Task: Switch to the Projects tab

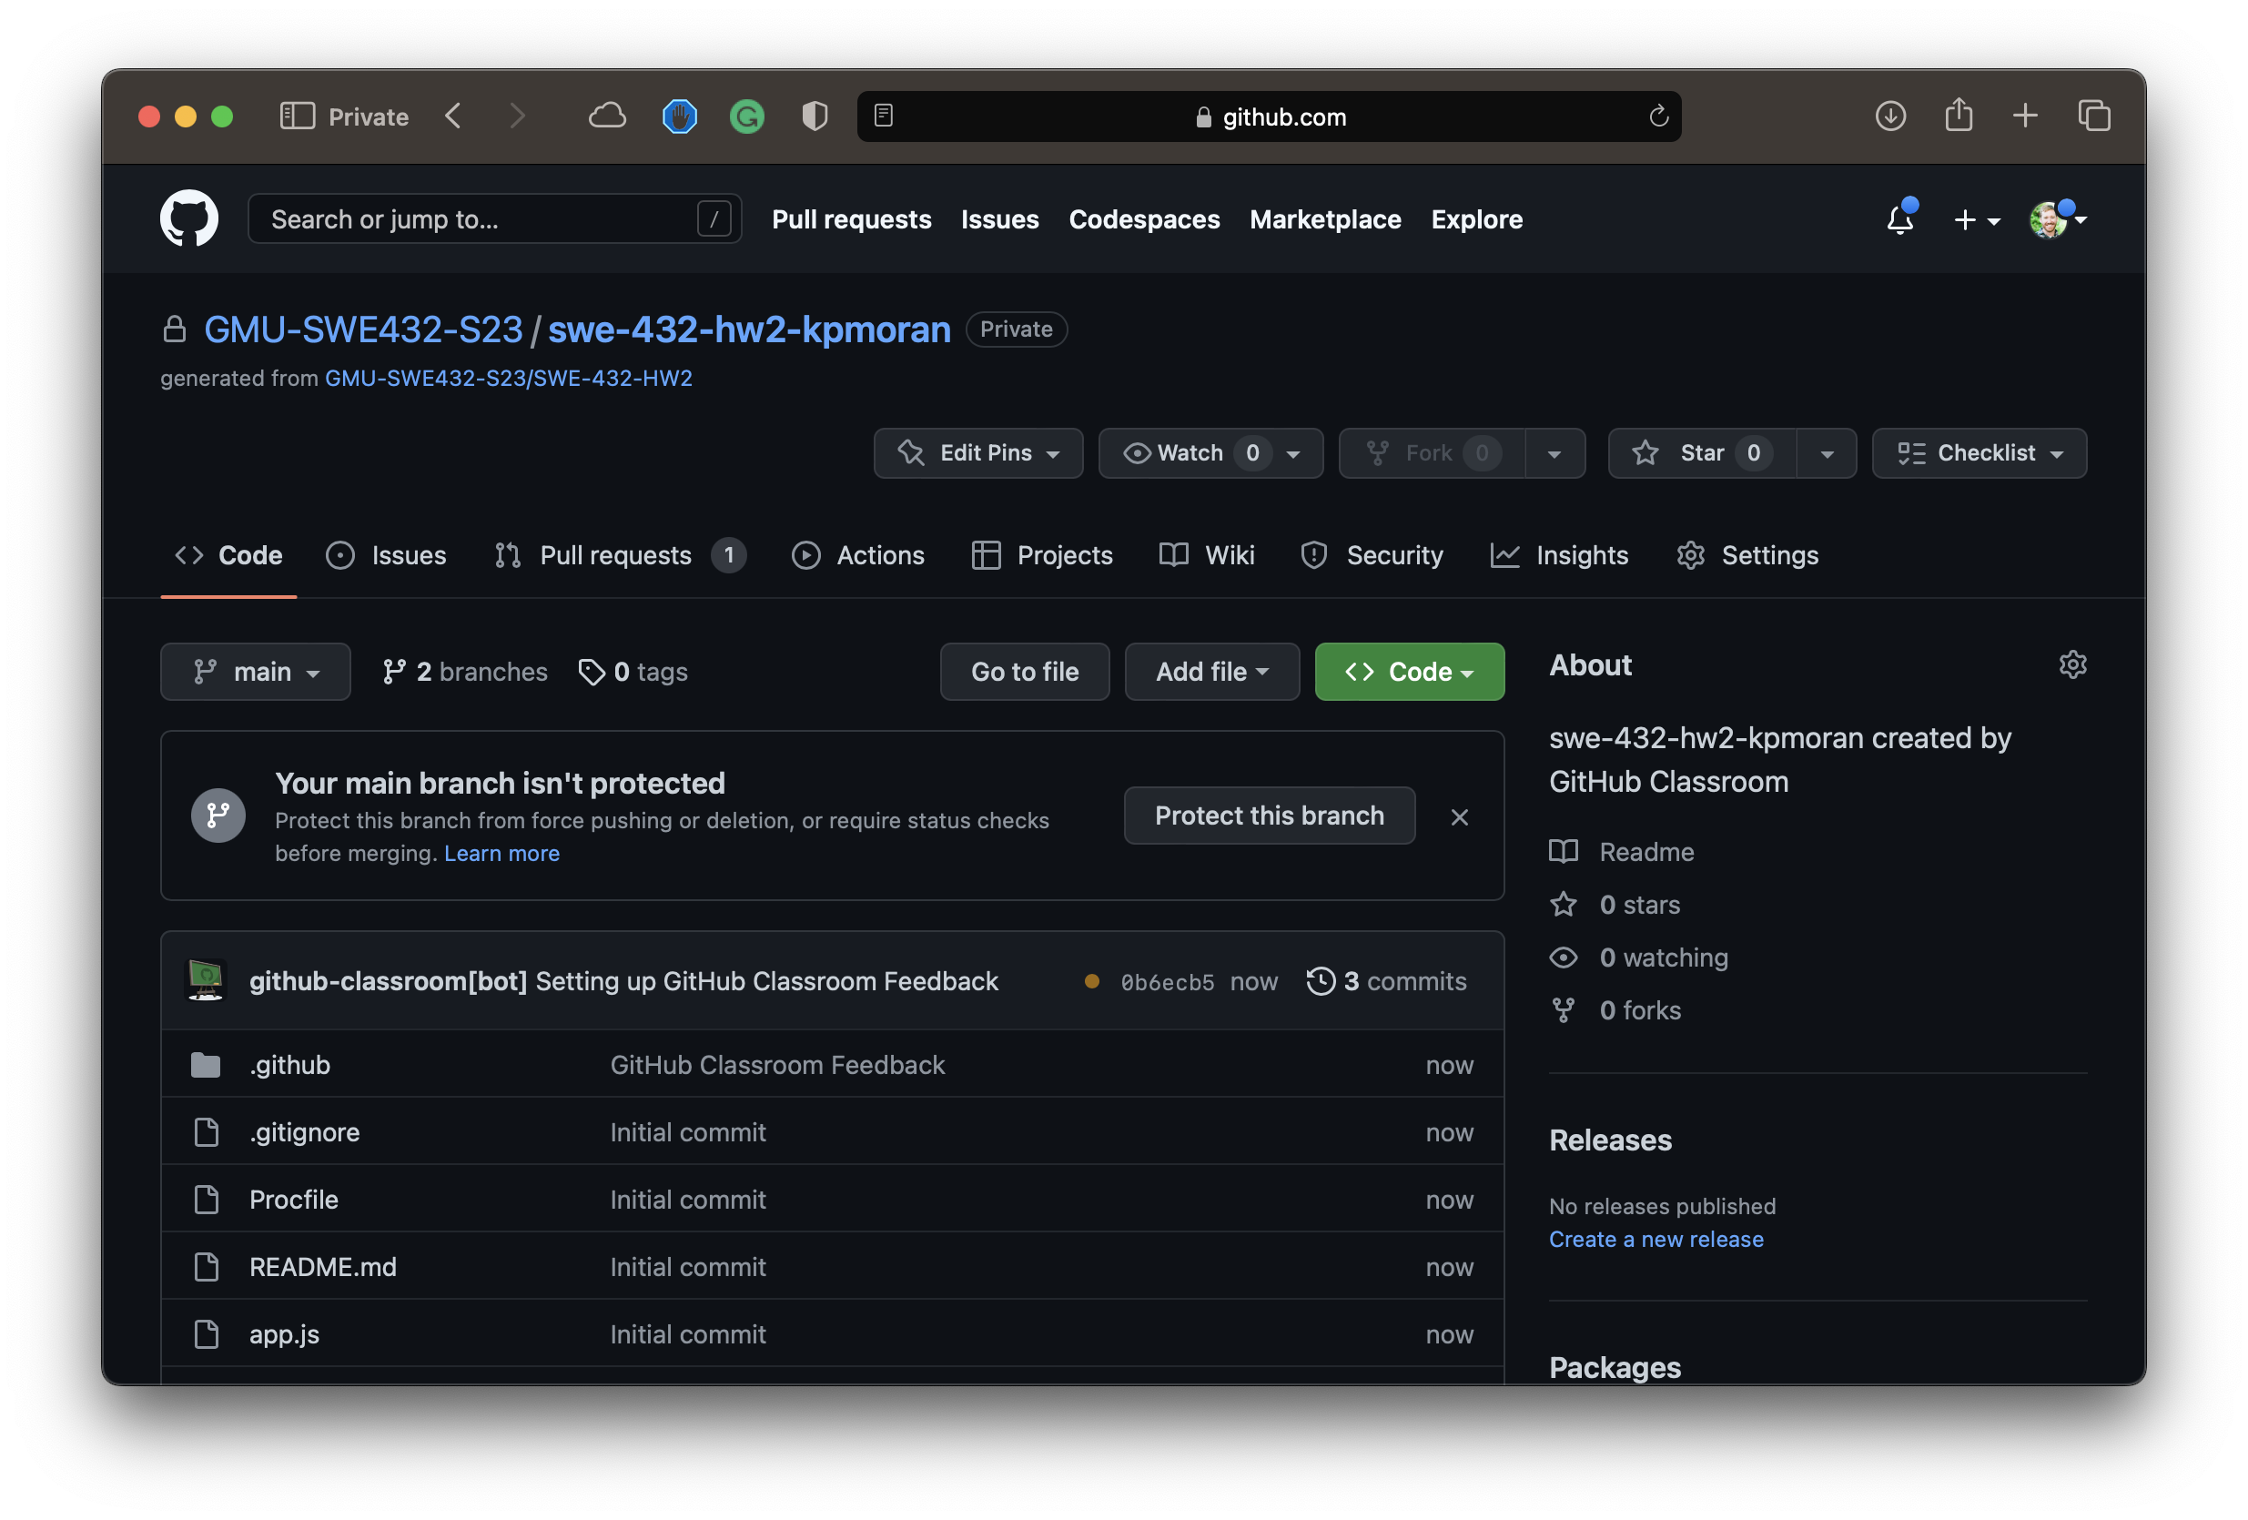Action: pyautogui.click(x=1042, y=555)
